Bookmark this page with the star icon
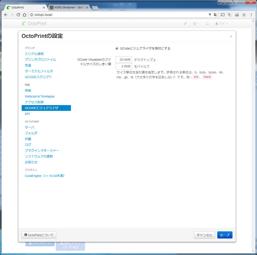The width and height of the screenshot is (257, 255). click(244, 15)
